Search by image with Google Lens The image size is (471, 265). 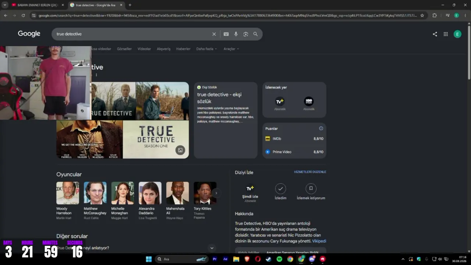point(245,34)
